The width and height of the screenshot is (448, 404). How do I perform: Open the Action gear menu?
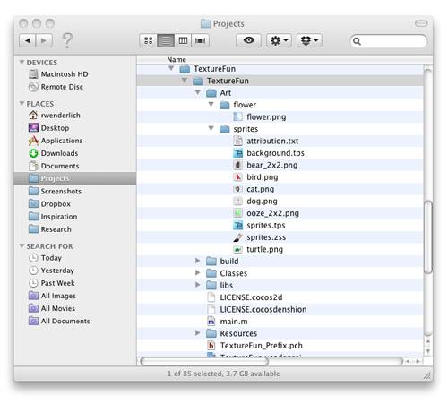279,40
